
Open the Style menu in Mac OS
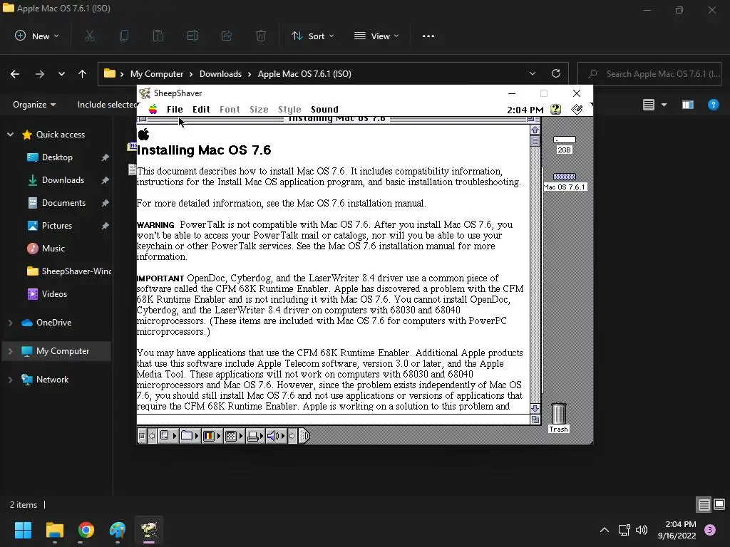pyautogui.click(x=289, y=109)
